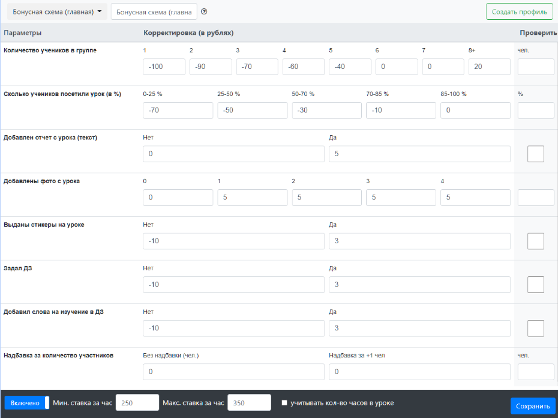Screen dimensions: 558x418
Task: Select group size 1 field with -100
Action: pos(164,67)
